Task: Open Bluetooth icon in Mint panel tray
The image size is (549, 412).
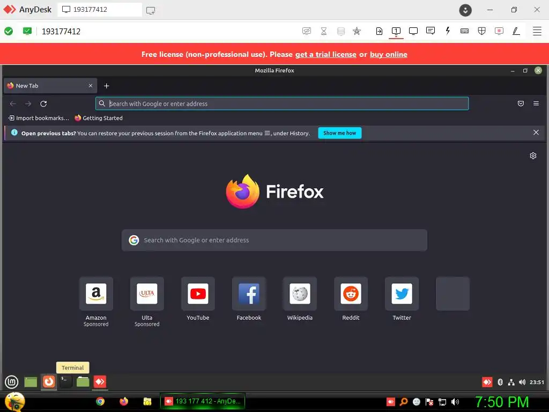Action: pos(500,382)
